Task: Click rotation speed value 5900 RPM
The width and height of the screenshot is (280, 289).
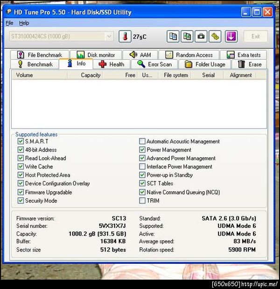Action: click(242, 250)
